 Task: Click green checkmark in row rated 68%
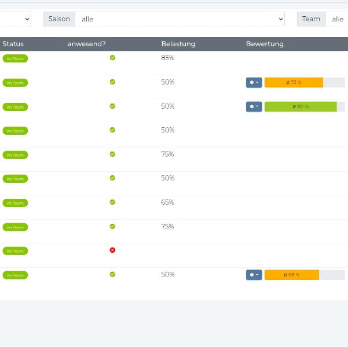112,275
